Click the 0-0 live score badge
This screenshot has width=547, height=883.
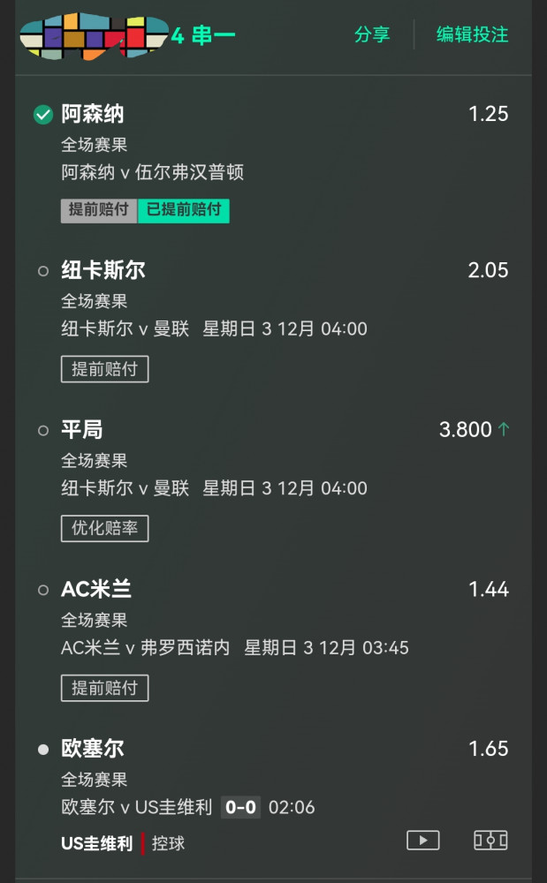(x=240, y=807)
